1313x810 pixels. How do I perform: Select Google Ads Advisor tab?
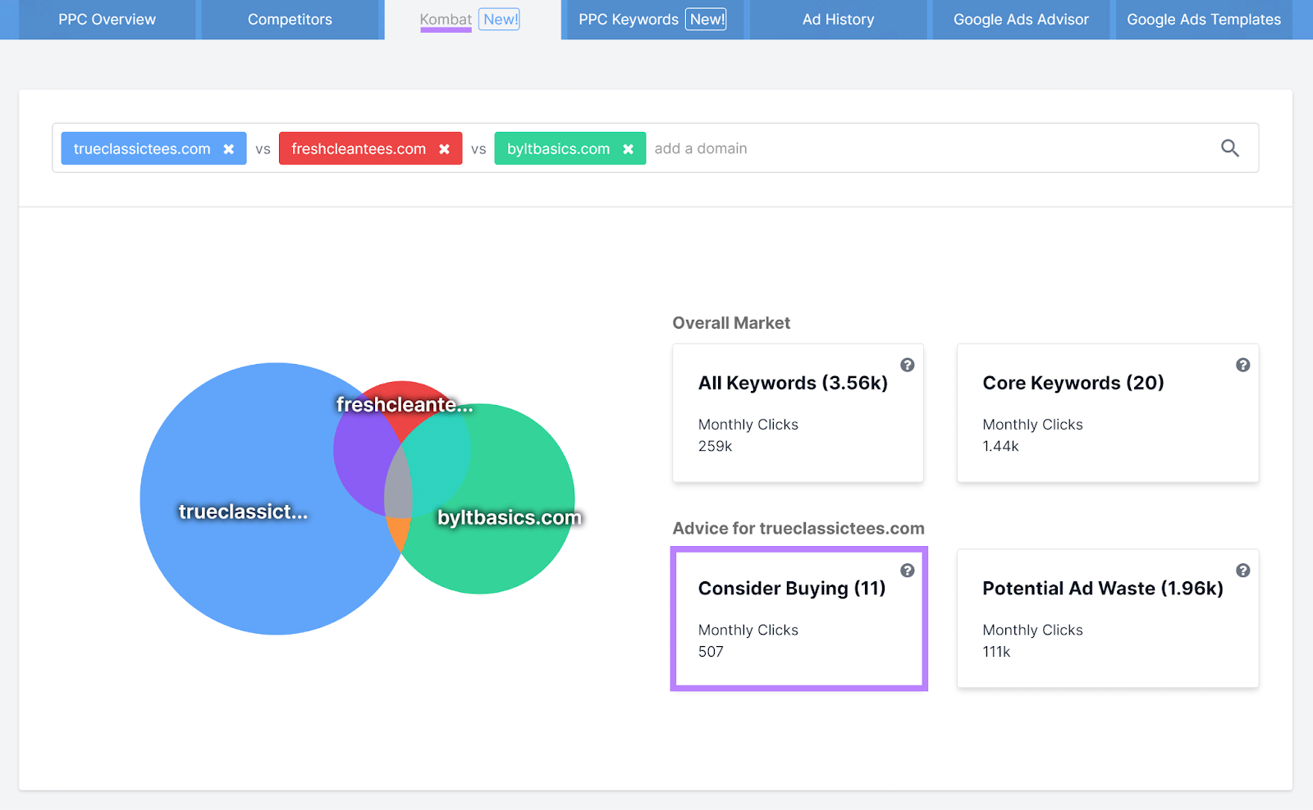coord(1020,20)
